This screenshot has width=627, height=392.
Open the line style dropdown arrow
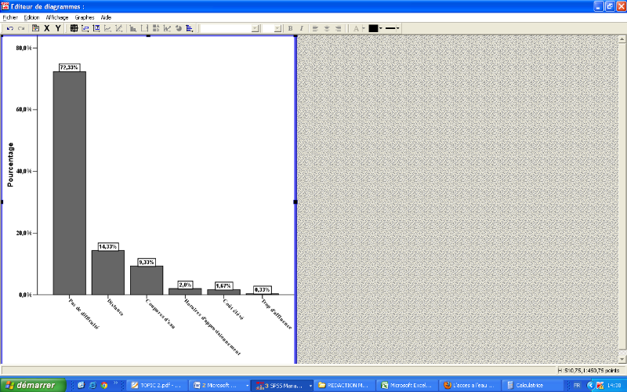(x=398, y=28)
